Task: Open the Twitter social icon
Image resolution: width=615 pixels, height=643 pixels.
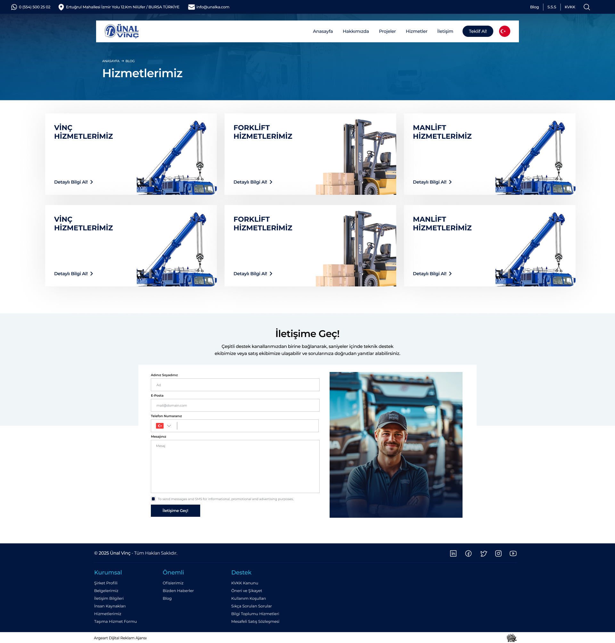Action: (484, 554)
